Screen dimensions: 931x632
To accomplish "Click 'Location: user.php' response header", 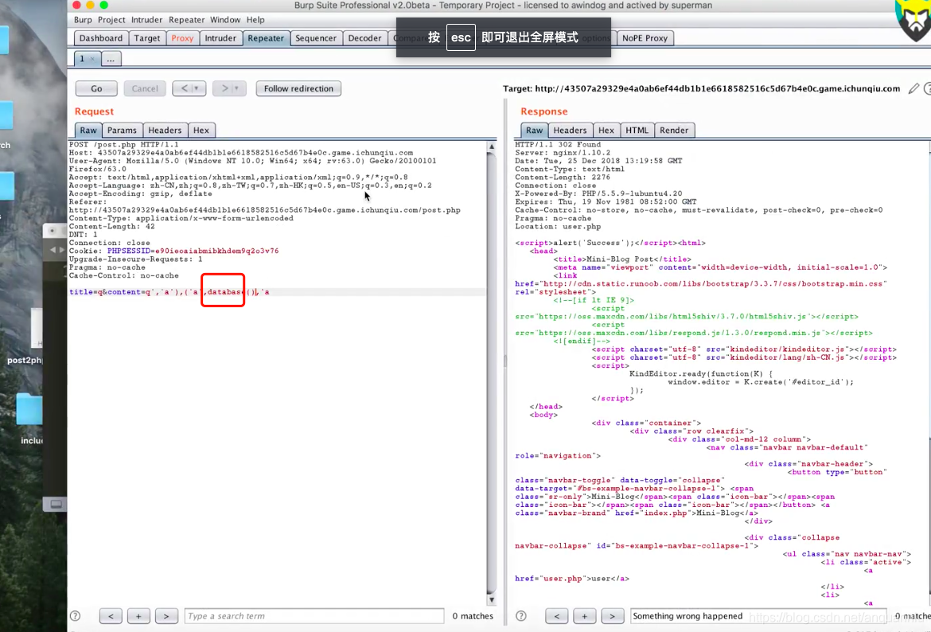I will tap(558, 226).
